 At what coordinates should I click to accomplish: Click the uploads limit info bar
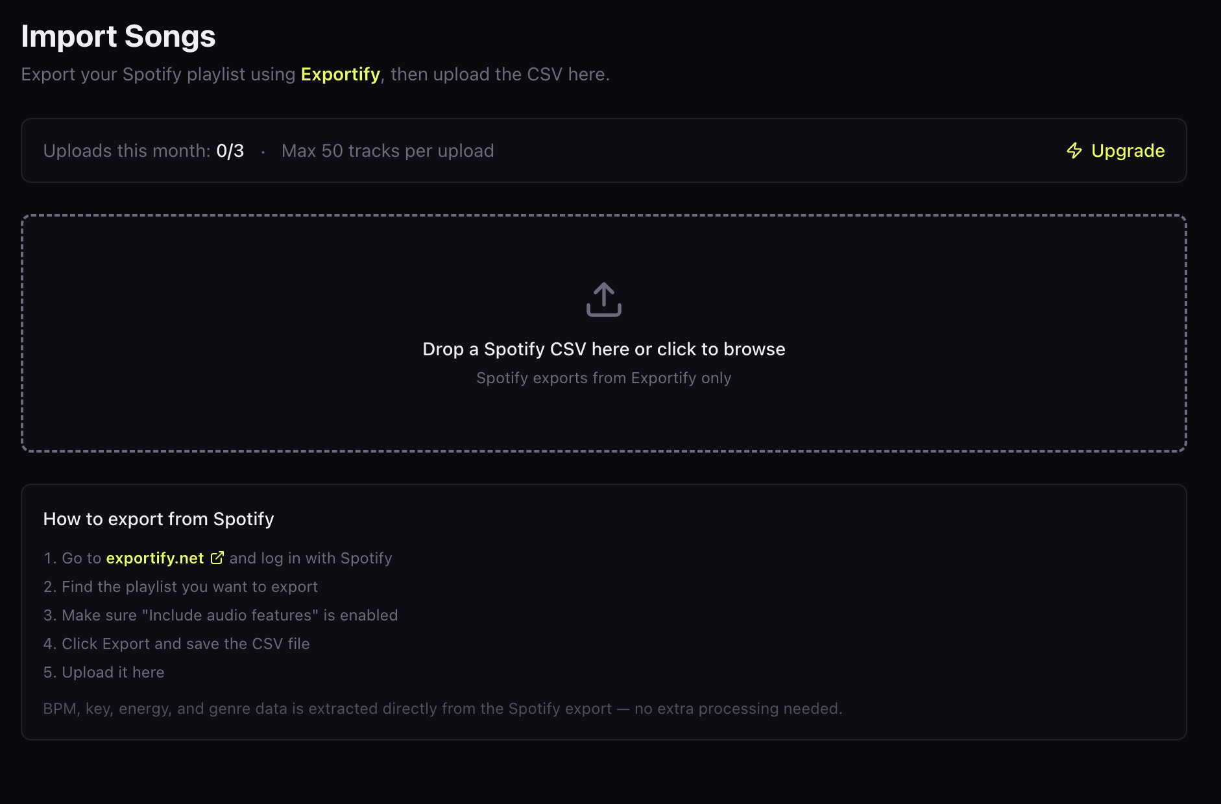tap(603, 150)
